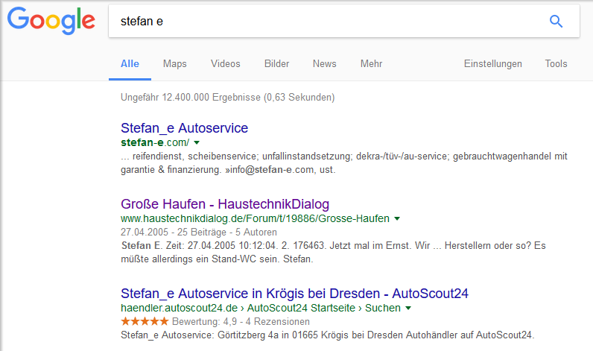Open the Bilder tab
This screenshot has height=351, width=593.
276,63
